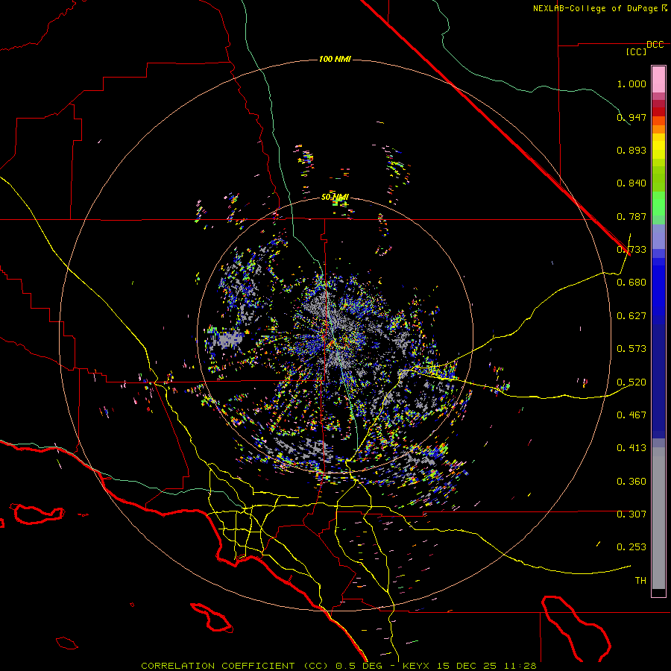Viewport: 671px width, 671px height.
Task: Click the Correlation Coefficient caption at bottom
Action: click(338, 666)
